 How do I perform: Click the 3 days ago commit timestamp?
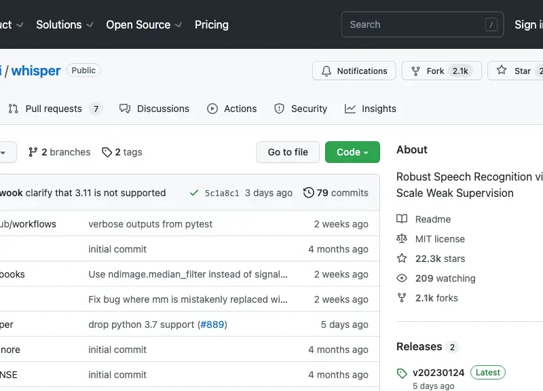(x=269, y=193)
